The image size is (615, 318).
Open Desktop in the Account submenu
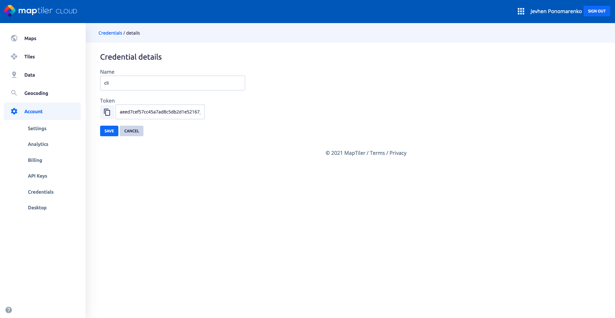(37, 208)
